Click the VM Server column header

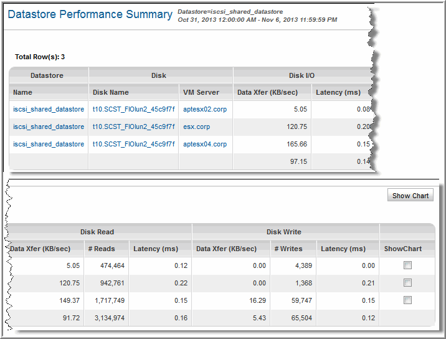click(201, 92)
